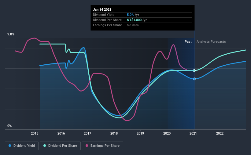Image resolution: width=251 pixels, height=155 pixels.
Task: Click the Past section label
Action: [188, 41]
